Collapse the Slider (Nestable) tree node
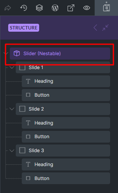 pyautogui.click(x=6, y=53)
